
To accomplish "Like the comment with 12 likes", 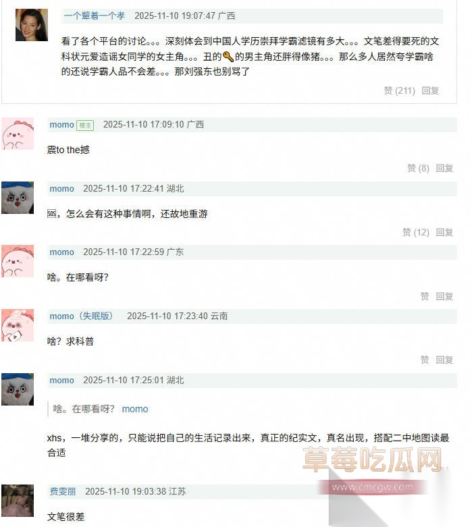I will click(416, 232).
